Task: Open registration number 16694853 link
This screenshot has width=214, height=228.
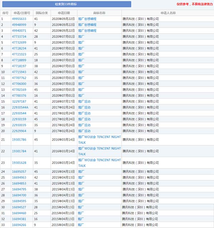Action: point(19,183)
